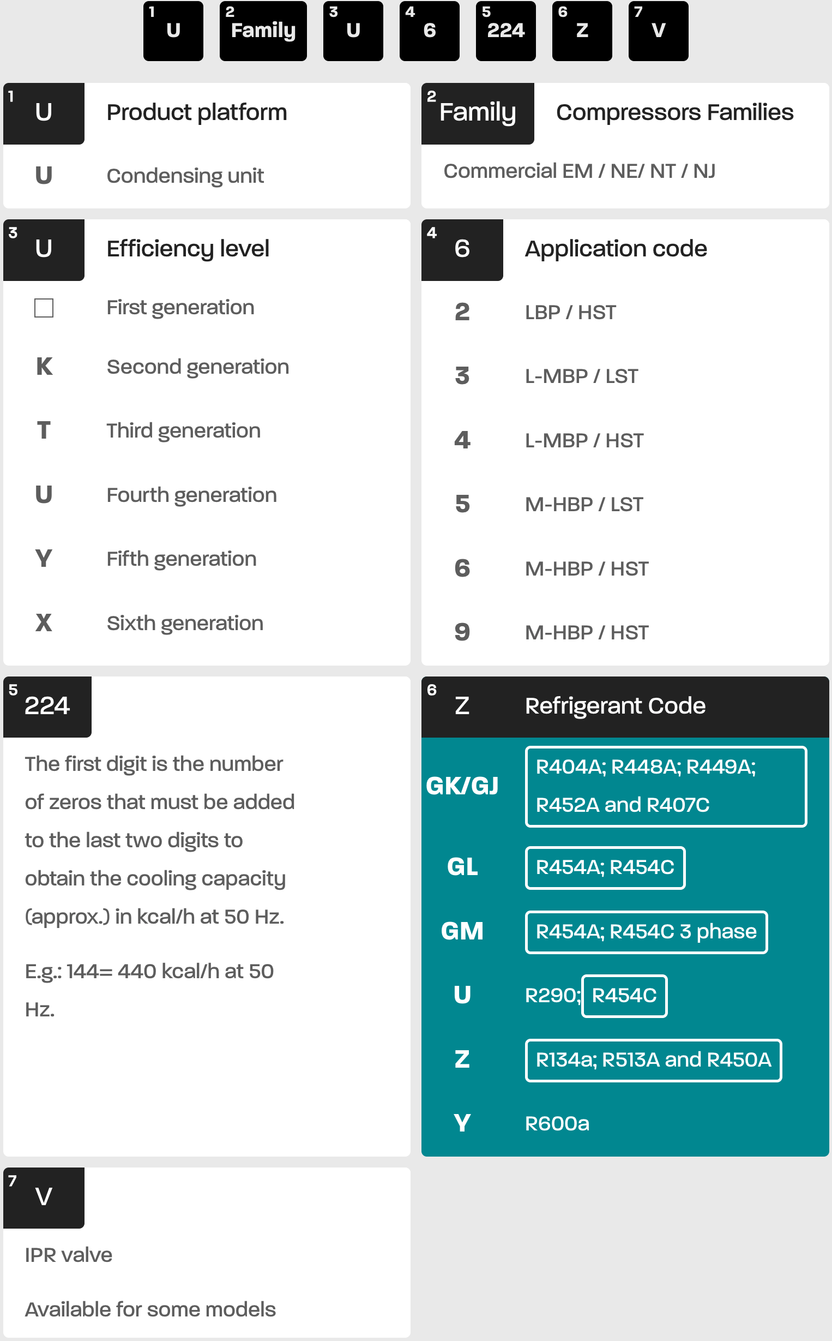
Task: Click the Application code '6' header badge
Action: tap(462, 250)
